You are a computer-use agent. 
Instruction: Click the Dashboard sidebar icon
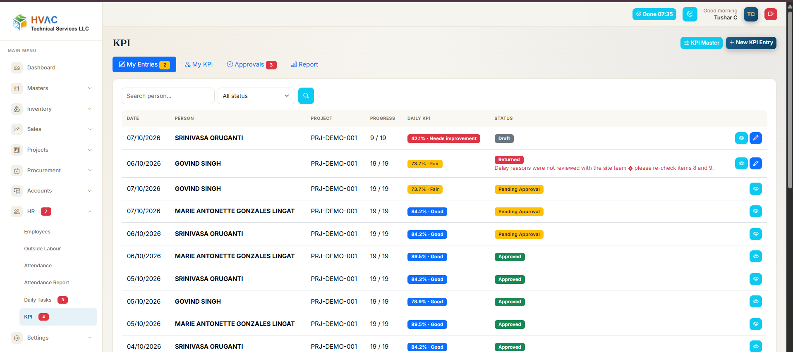(17, 68)
